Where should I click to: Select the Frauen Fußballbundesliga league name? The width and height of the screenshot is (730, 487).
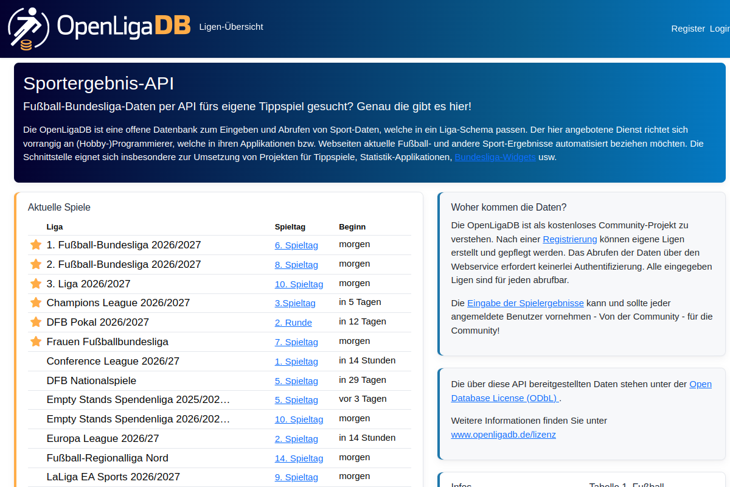pos(108,342)
